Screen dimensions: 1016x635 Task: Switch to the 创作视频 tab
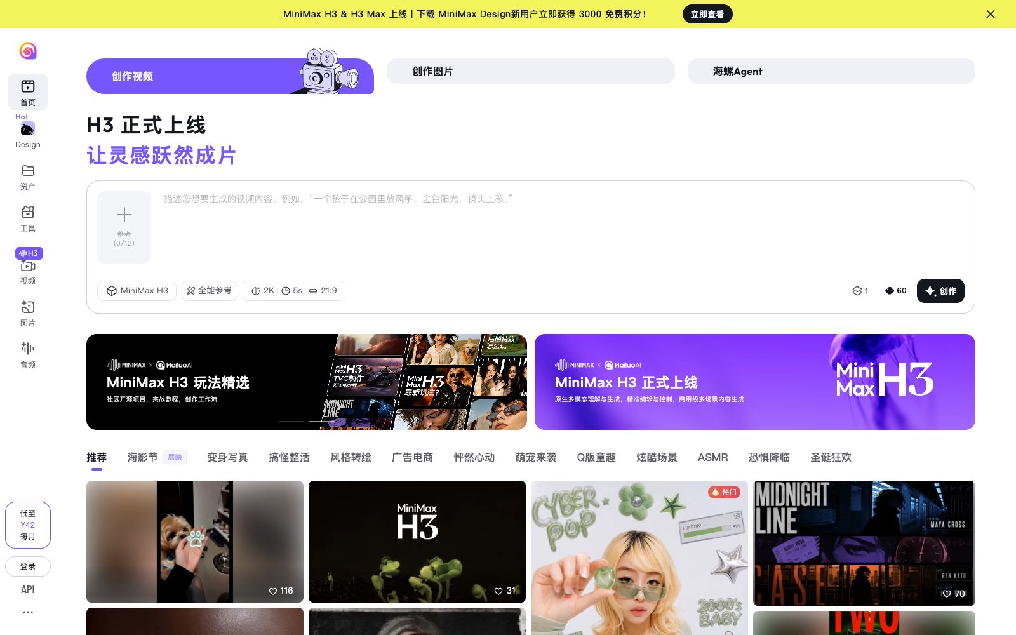(x=230, y=76)
